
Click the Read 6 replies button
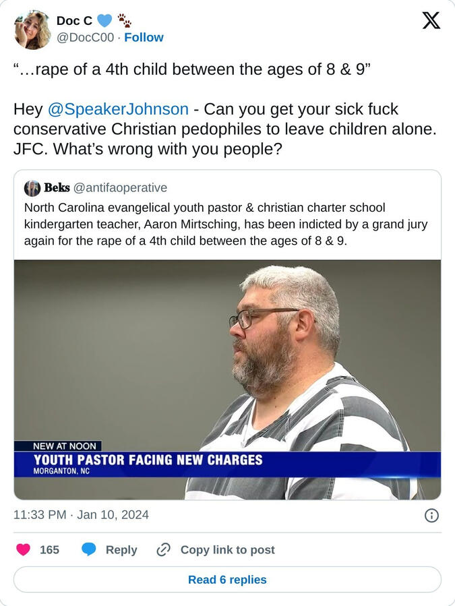pyautogui.click(x=227, y=579)
